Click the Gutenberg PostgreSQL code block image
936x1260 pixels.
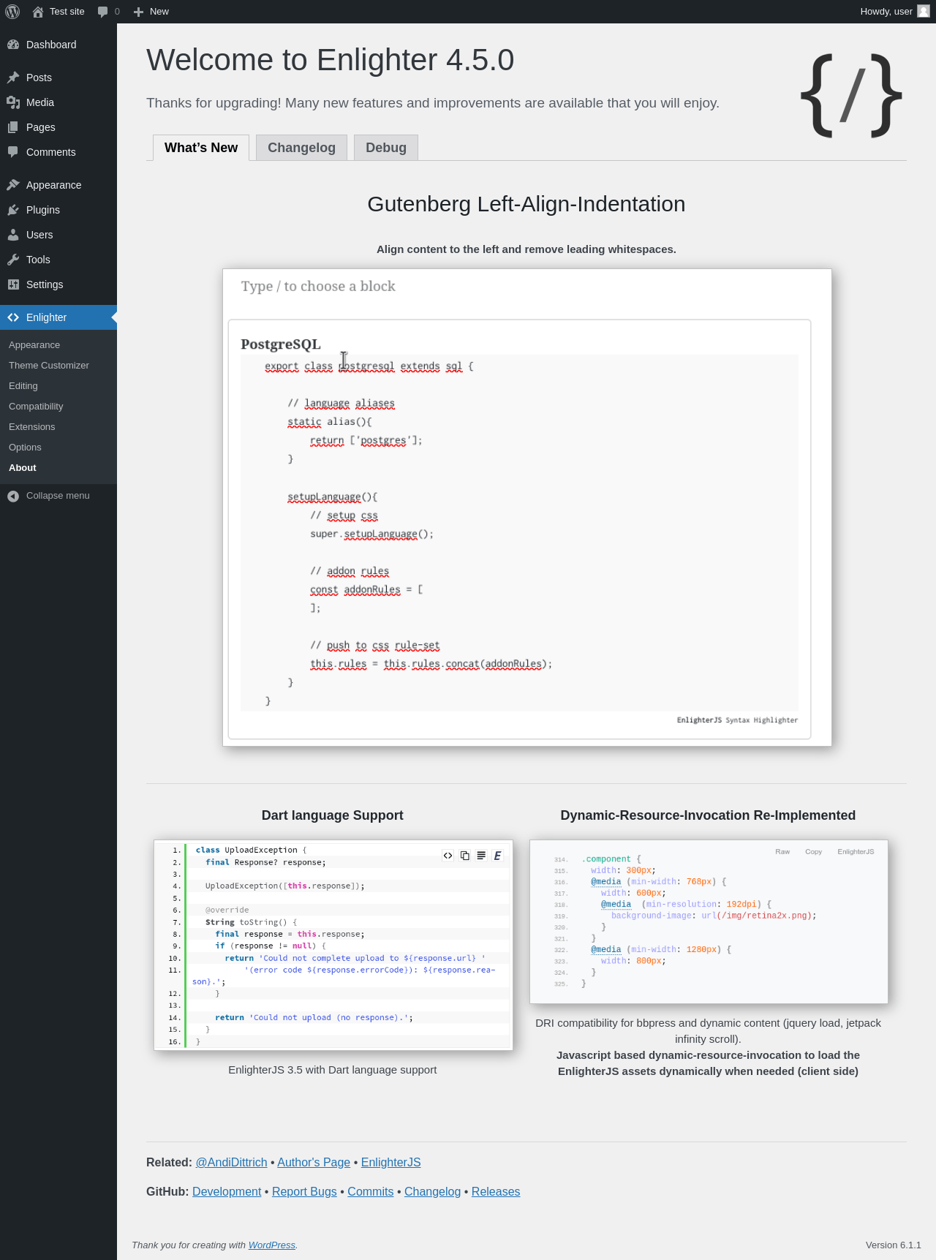point(526,508)
